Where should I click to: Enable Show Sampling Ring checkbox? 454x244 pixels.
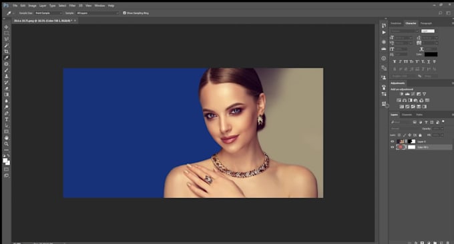point(124,13)
